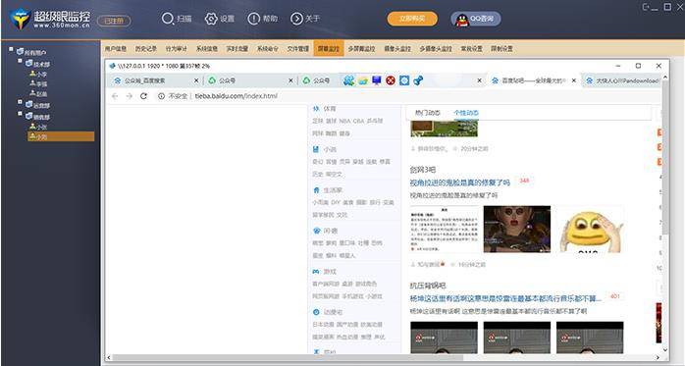Open thumbnail of yellow emoji face image
The height and width of the screenshot is (366, 685).
[x=590, y=230]
